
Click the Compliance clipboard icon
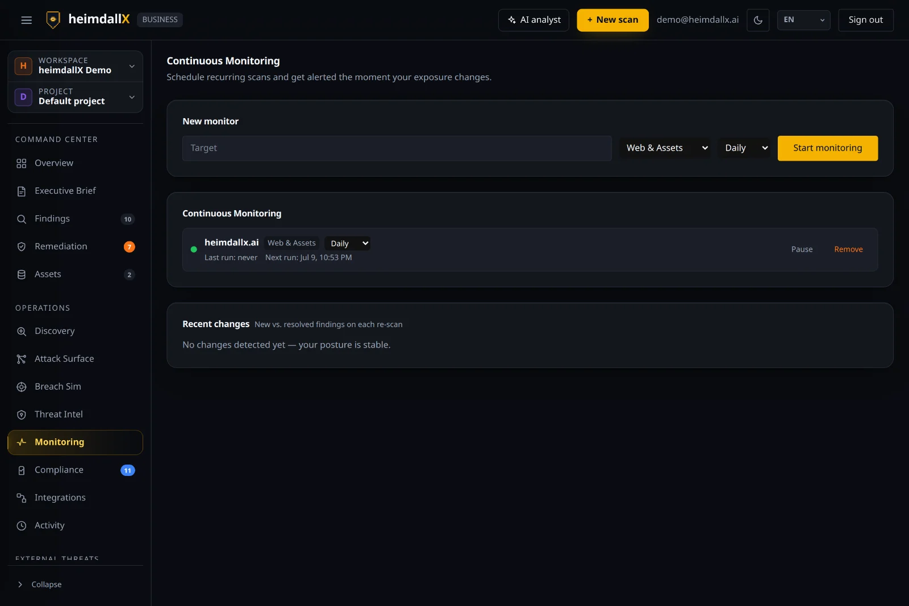click(x=22, y=471)
